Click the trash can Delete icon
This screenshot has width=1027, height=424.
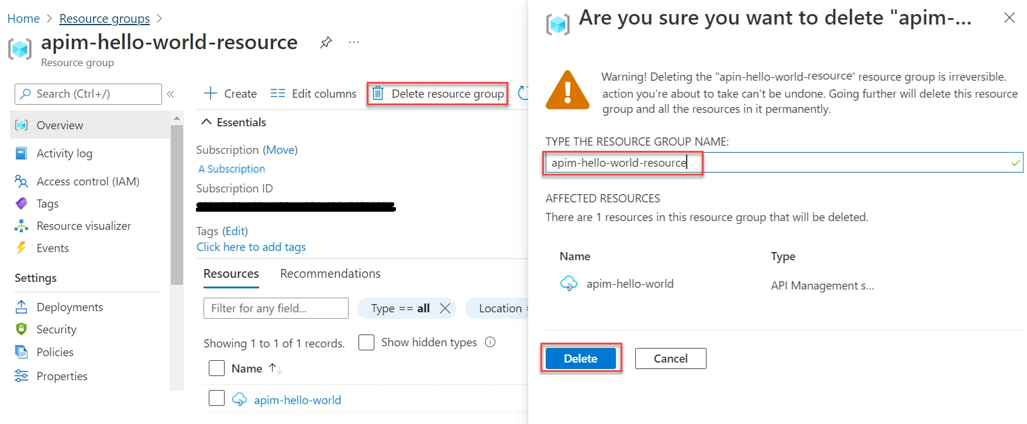[378, 93]
